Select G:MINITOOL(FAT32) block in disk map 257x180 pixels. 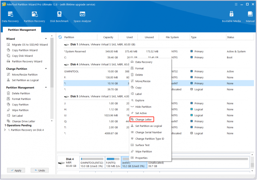pyautogui.click(x=92, y=162)
